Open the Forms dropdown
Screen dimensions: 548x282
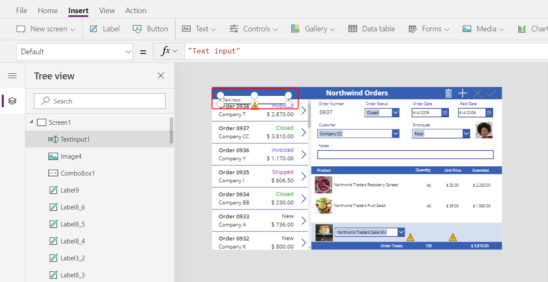[x=429, y=29]
